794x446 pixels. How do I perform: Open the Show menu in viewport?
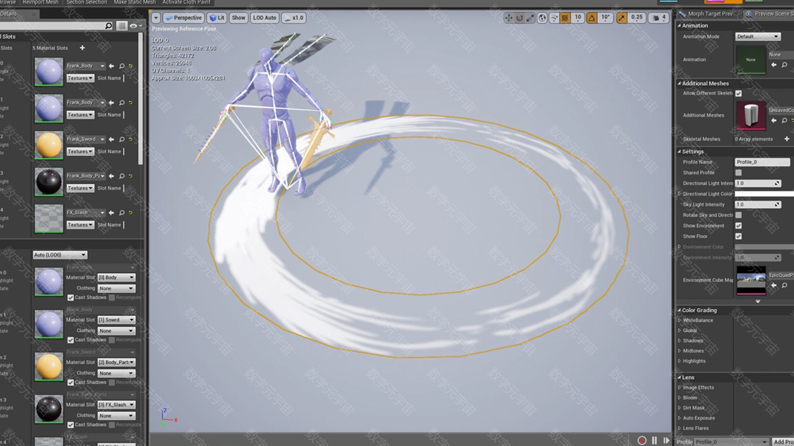tap(238, 18)
